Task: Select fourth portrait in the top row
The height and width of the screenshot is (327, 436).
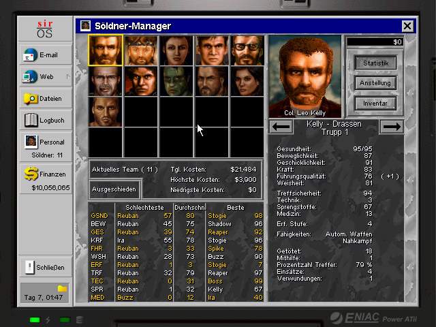Action: coord(212,50)
